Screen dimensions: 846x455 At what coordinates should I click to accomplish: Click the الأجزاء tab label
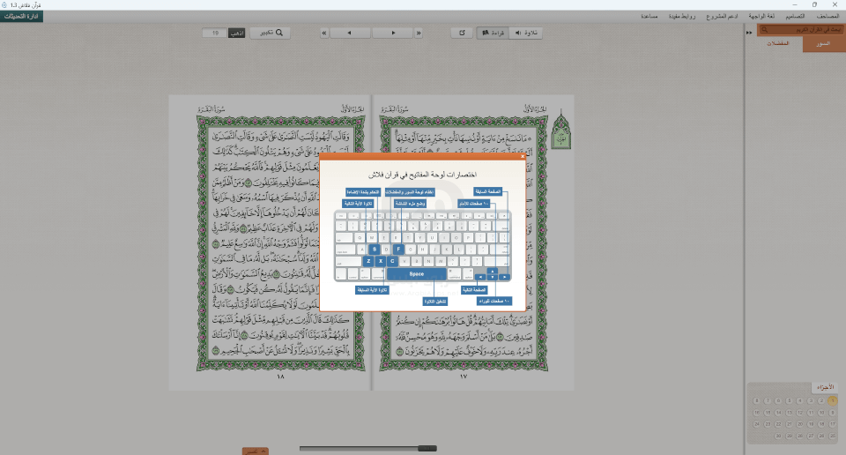tap(825, 387)
